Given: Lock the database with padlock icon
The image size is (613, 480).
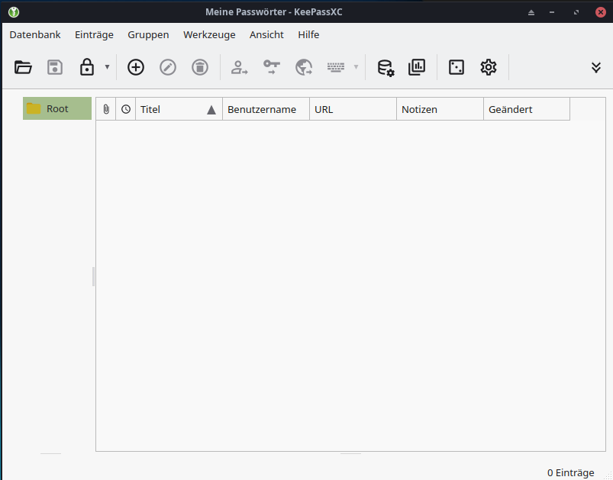Looking at the screenshot, I should point(87,67).
